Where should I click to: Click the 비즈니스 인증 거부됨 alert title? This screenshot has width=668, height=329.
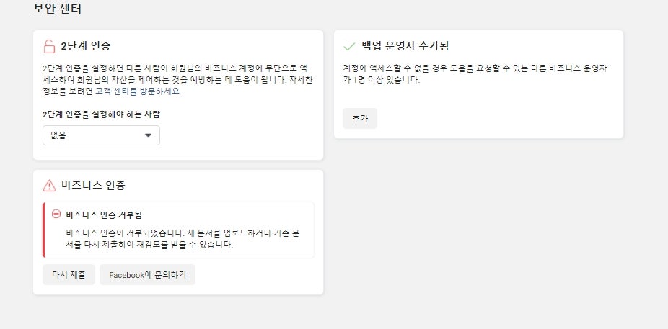point(104,215)
